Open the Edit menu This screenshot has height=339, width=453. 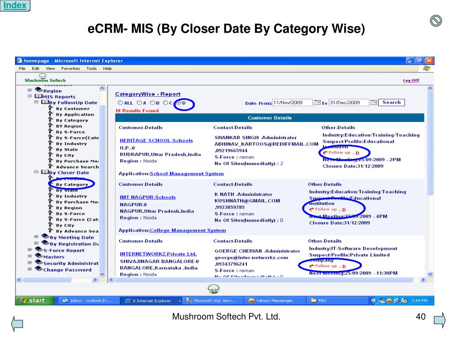(35, 68)
